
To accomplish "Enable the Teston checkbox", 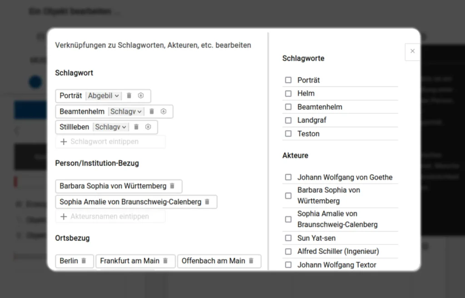I will tap(288, 134).
